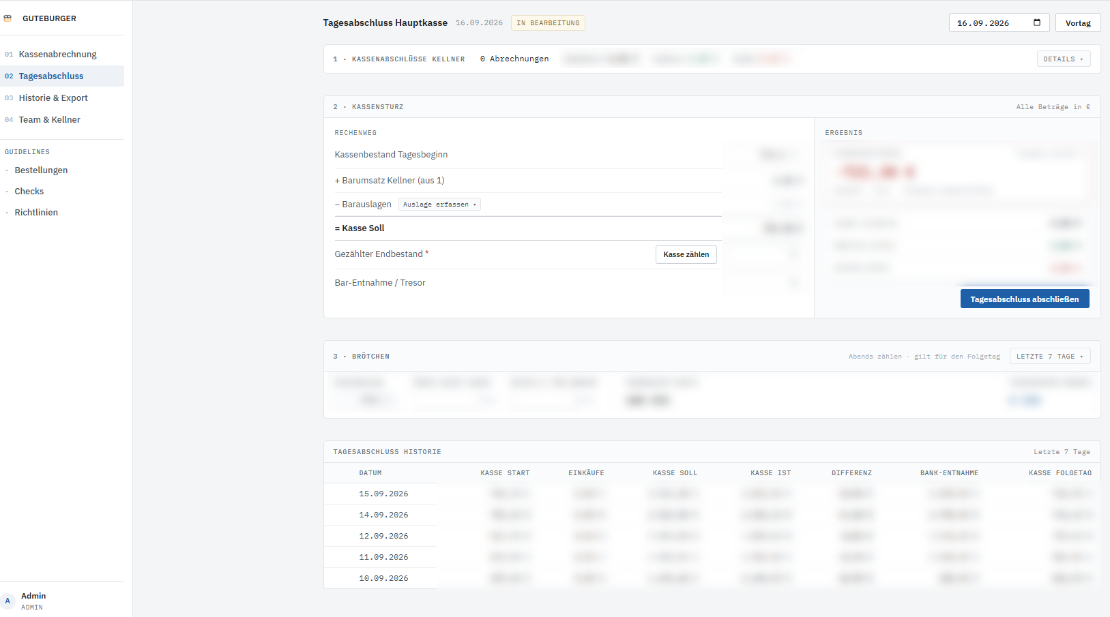Select history row 10.09.2026
This screenshot has height=617, width=1110.
point(712,578)
